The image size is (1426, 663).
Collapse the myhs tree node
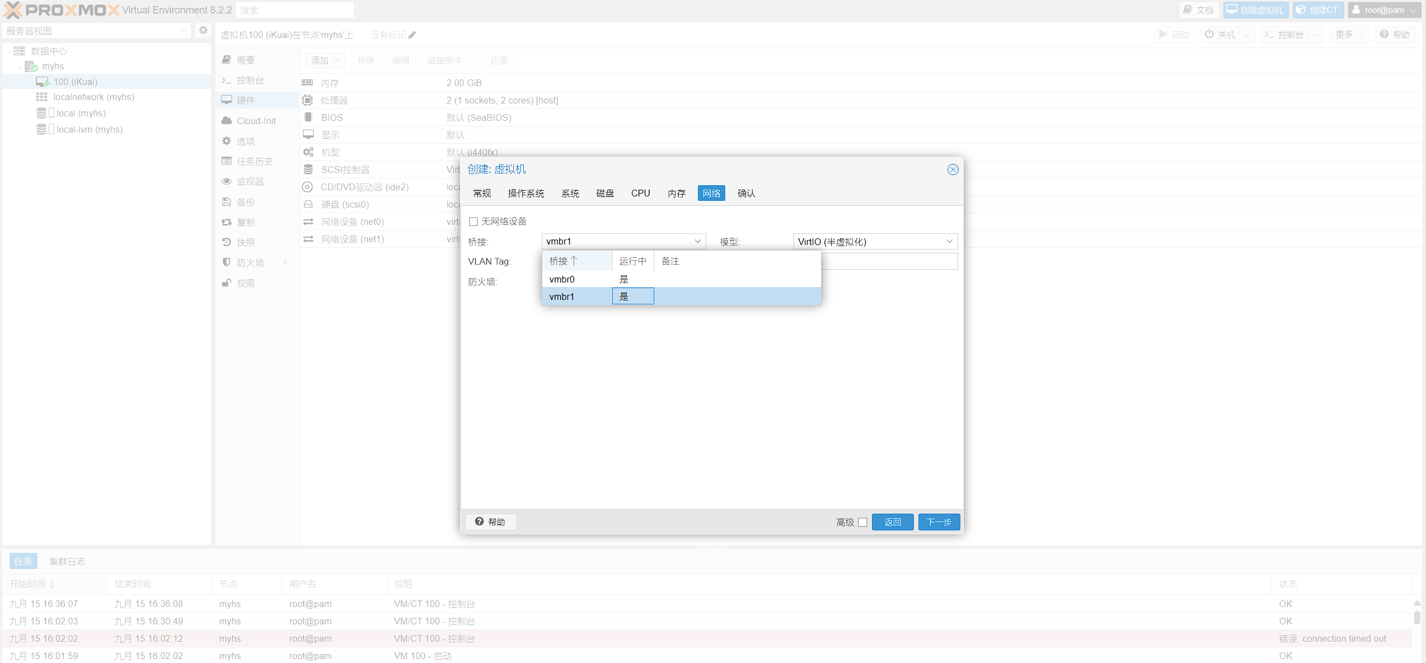[x=20, y=66]
